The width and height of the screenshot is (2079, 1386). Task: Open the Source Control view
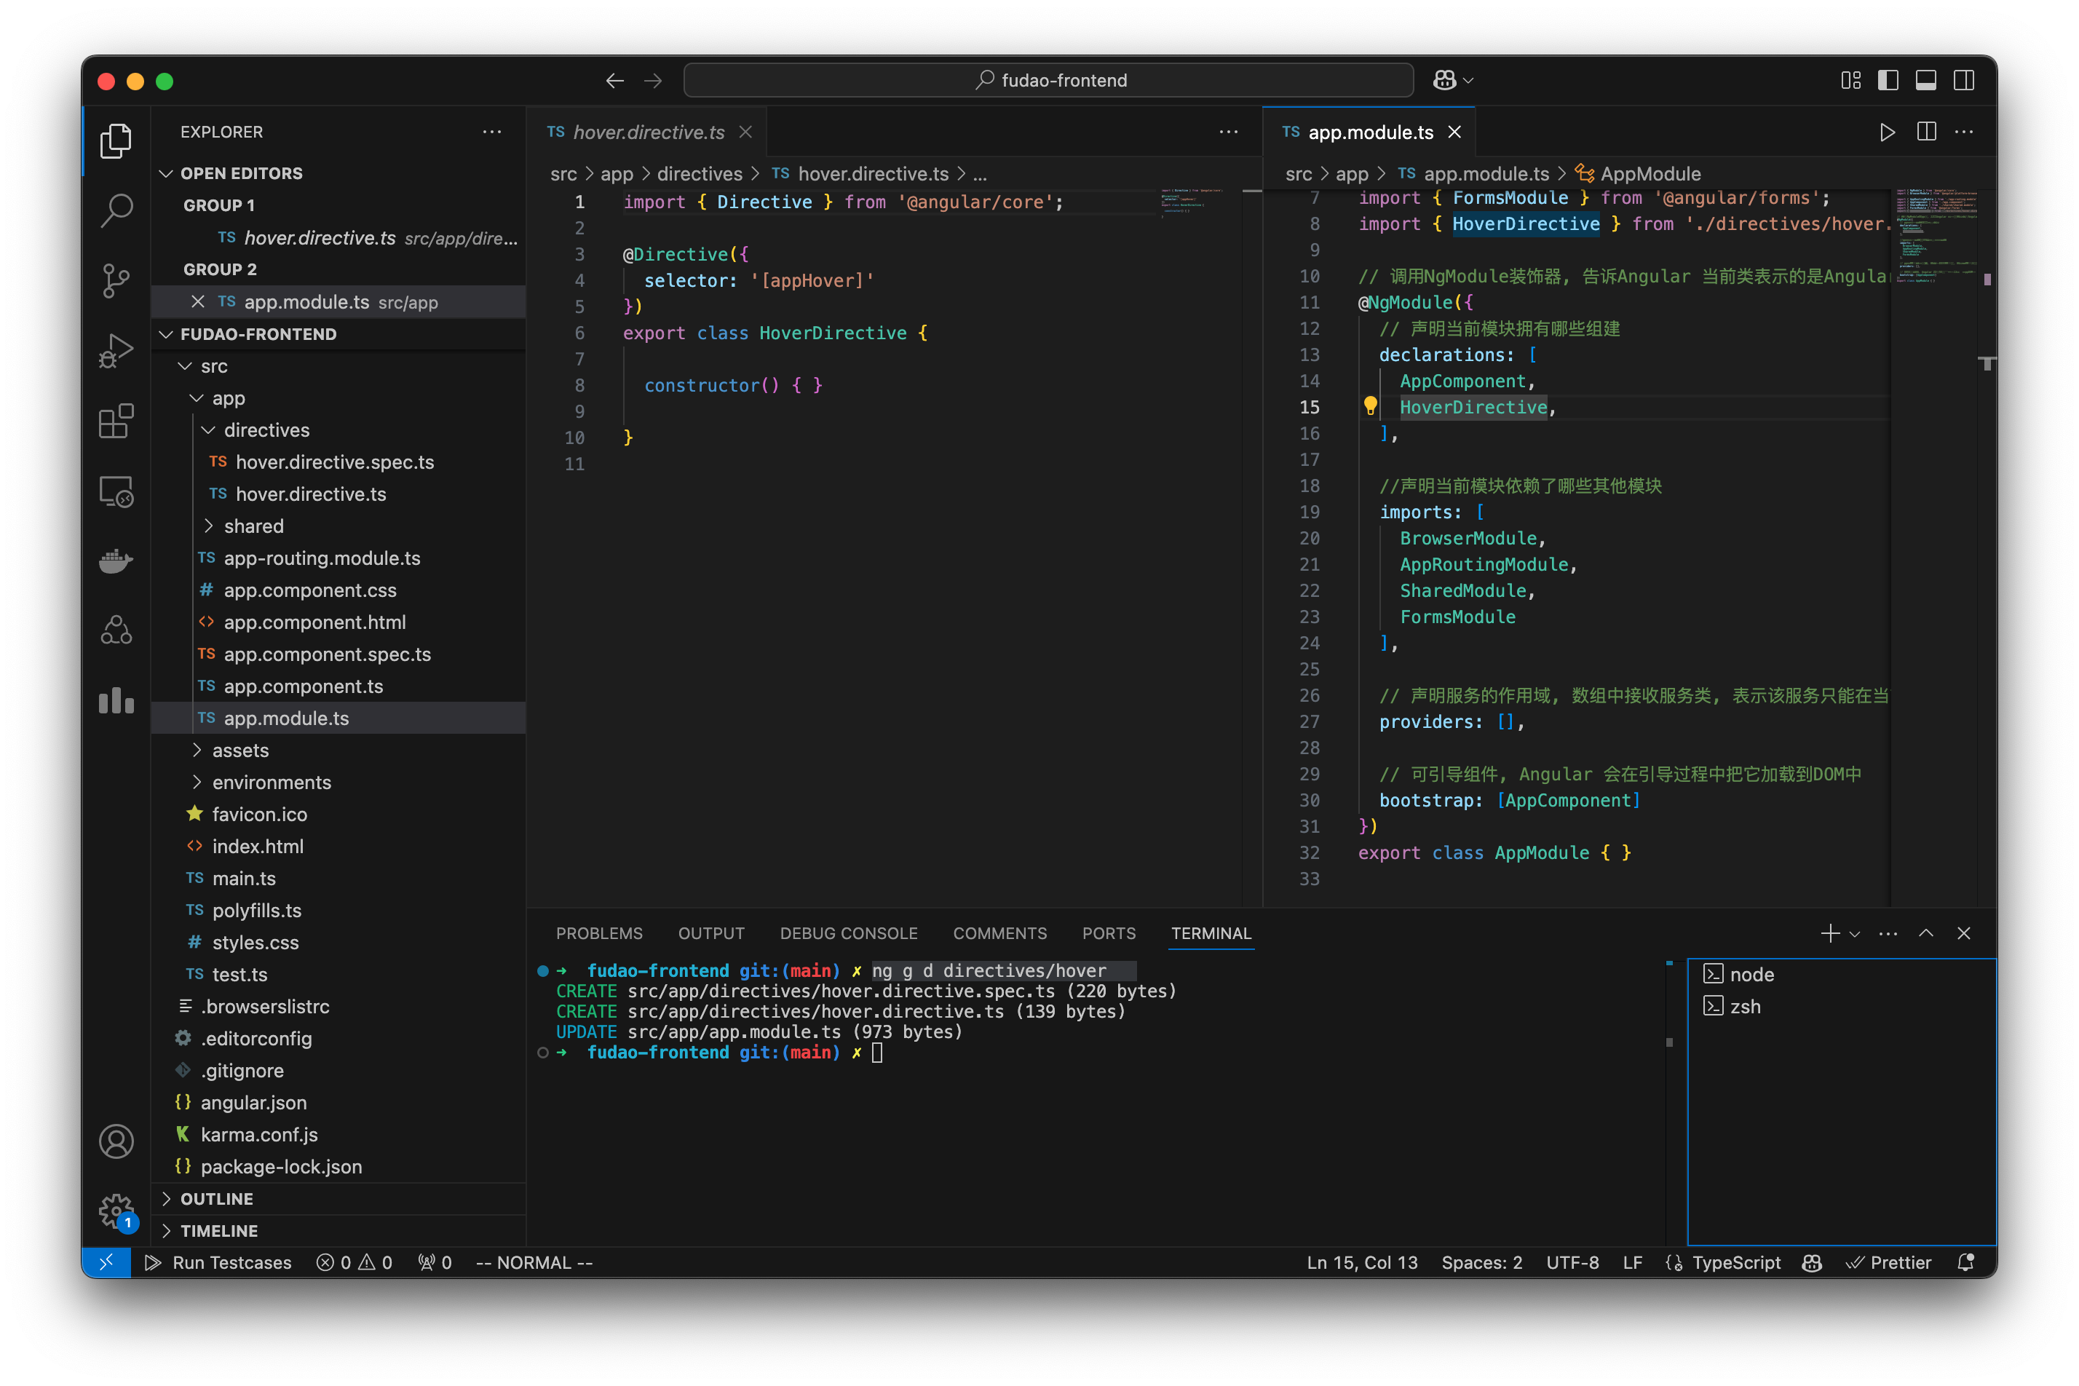pyautogui.click(x=116, y=280)
